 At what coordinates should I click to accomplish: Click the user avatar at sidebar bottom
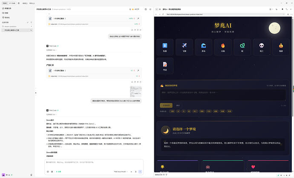pyautogui.click(x=3, y=175)
